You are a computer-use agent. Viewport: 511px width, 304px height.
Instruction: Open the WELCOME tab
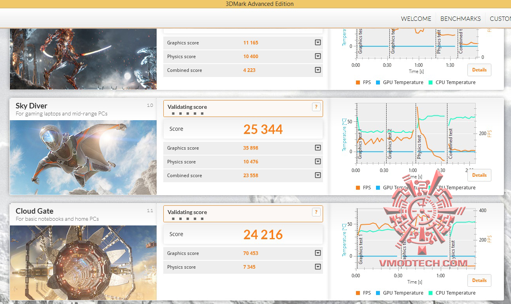(x=416, y=18)
